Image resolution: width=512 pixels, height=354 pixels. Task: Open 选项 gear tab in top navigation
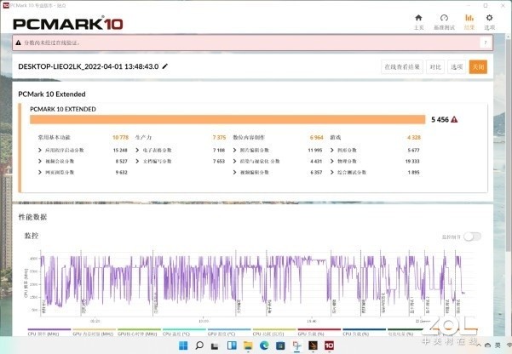[x=489, y=22]
